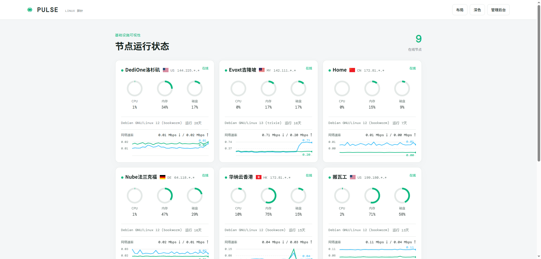This screenshot has height=259, width=541.
Task: Click the US flag on DediOne洛杉矶 card
Action: tap(166, 70)
